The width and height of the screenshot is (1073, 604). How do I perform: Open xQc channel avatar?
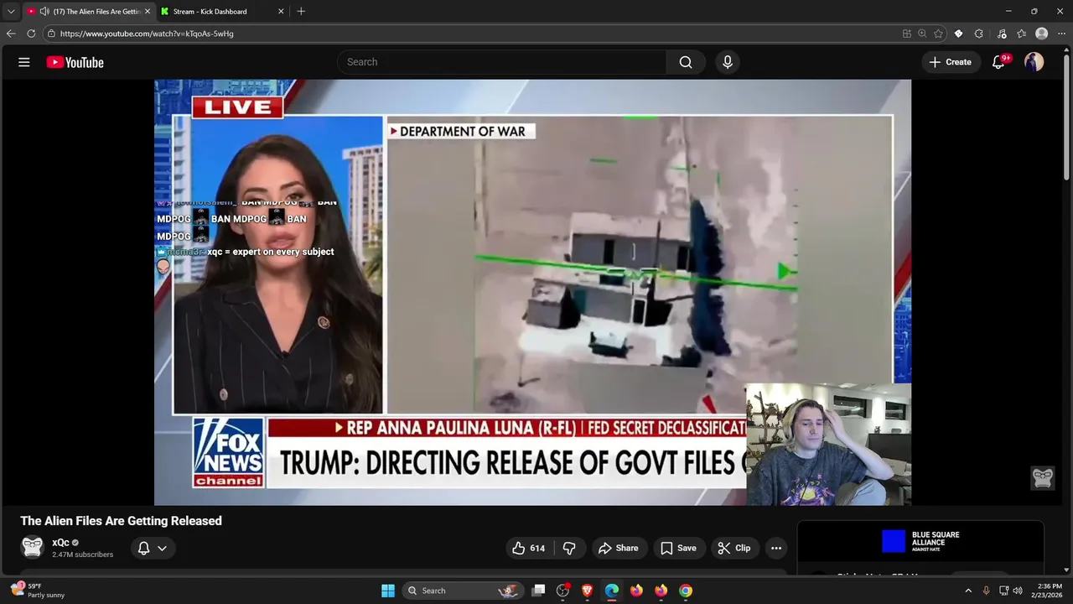pyautogui.click(x=32, y=547)
